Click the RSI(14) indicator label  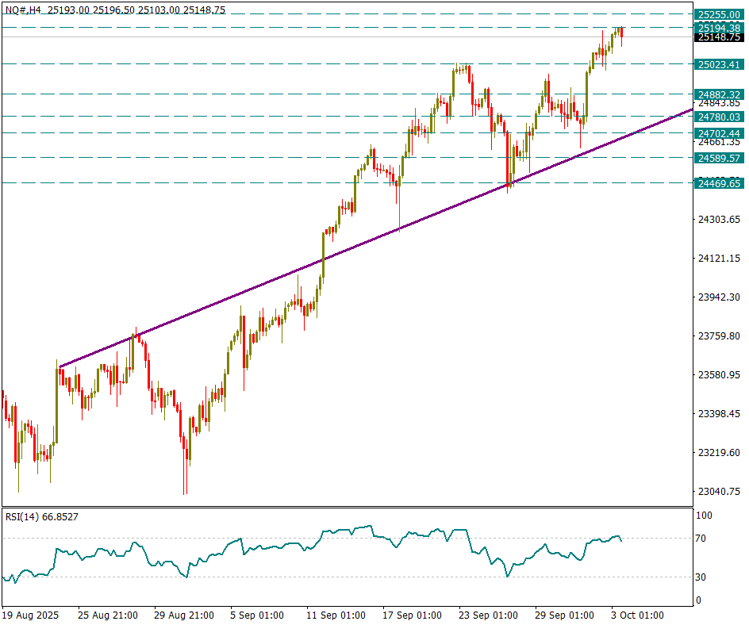(41, 517)
